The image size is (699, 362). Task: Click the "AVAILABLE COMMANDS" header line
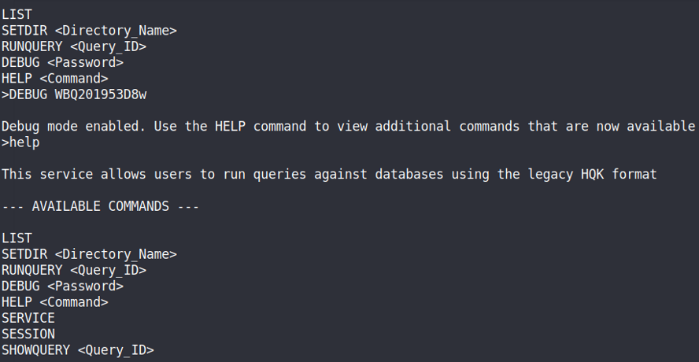[x=100, y=206]
